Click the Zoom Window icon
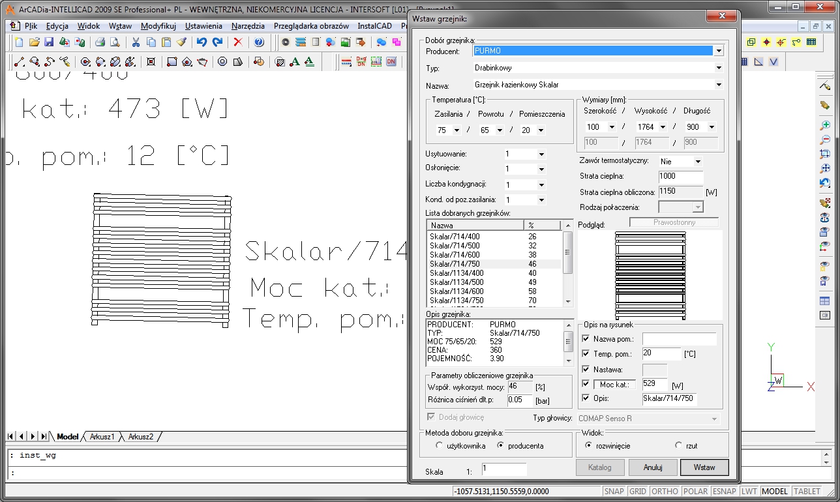Viewport: 840px width, 502px height. click(825, 155)
